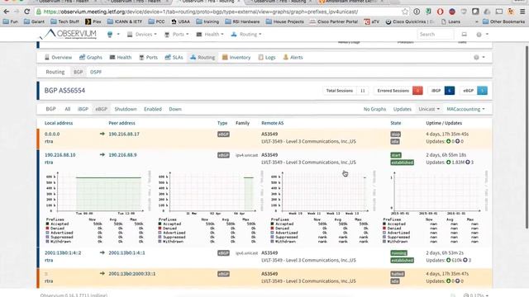Open the SLAs tab
This screenshot has height=297, width=529.
click(x=174, y=57)
